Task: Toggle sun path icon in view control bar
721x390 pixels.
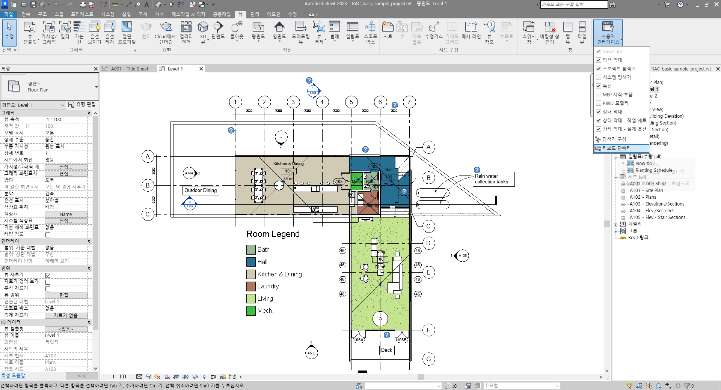Action: click(x=157, y=377)
